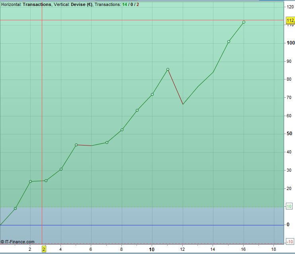Click the 80 label on the vertical axis
Image resolution: width=295 pixels, height=254 pixels.
point(289,79)
